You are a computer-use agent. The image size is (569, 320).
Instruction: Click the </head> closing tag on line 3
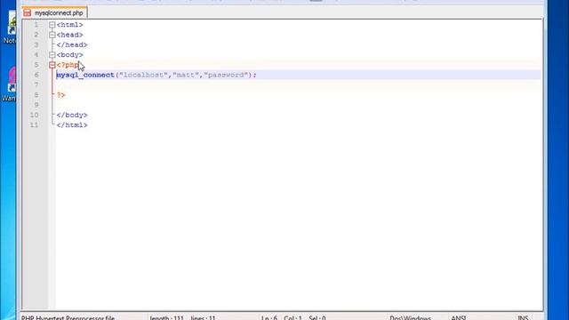(72, 44)
